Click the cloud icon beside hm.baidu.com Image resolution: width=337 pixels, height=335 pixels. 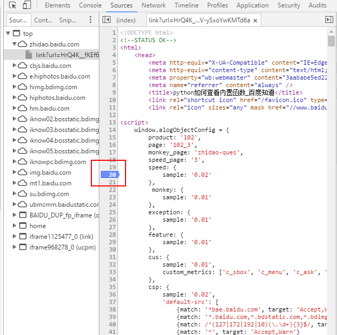(22, 108)
